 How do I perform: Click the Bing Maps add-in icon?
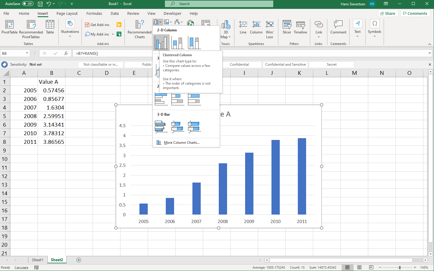click(x=119, y=25)
